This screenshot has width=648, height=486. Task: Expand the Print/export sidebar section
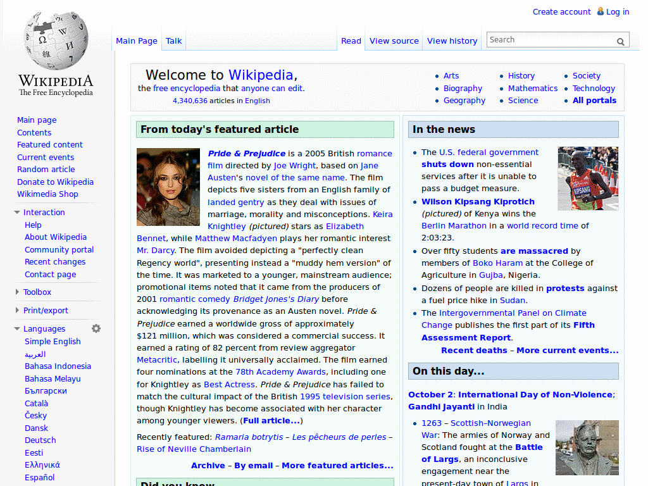[x=17, y=311]
